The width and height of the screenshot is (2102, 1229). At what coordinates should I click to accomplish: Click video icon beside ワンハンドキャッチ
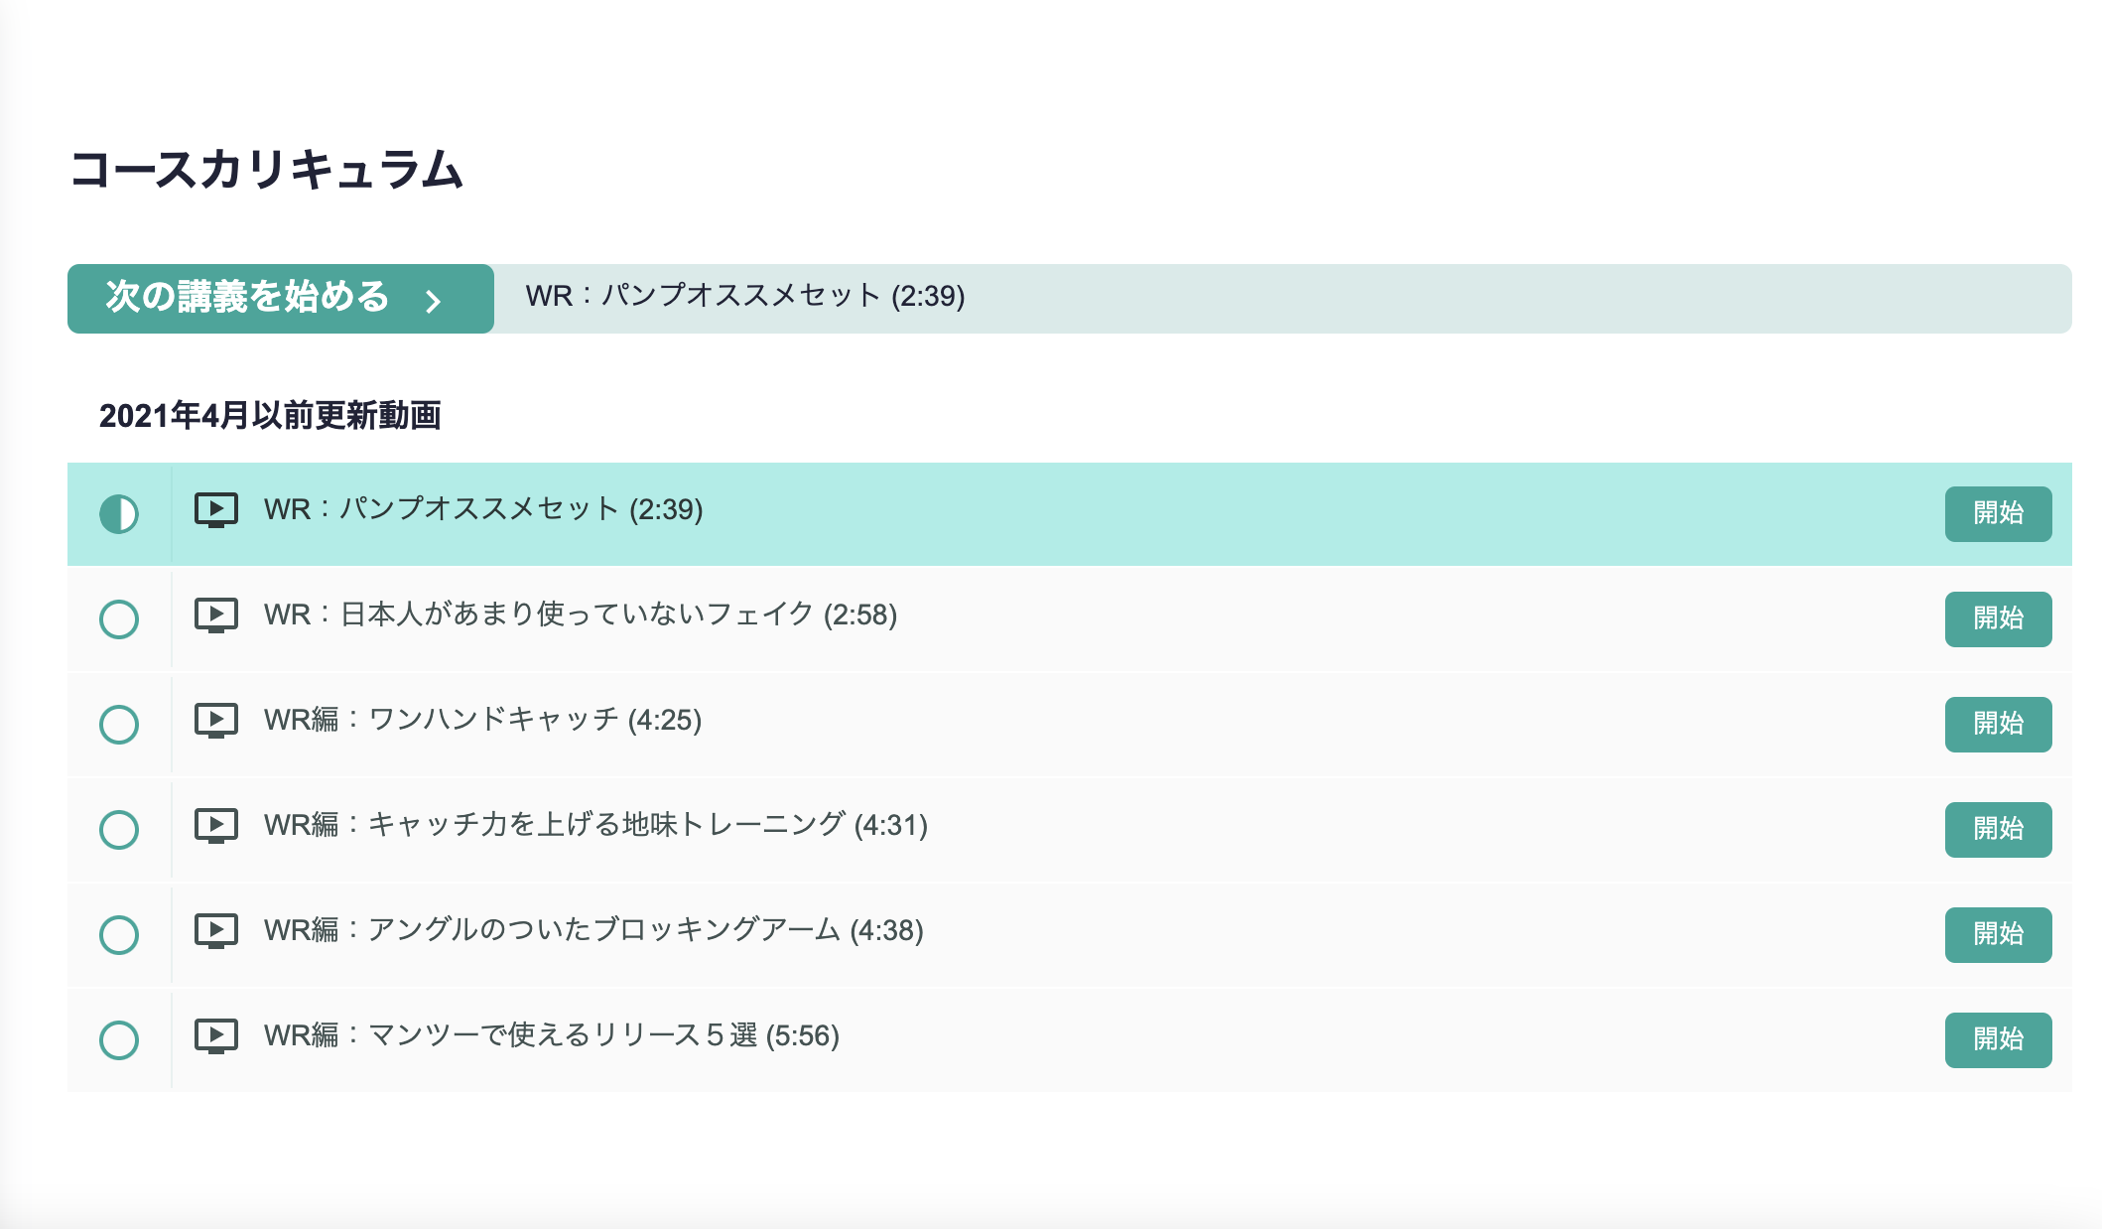pyautogui.click(x=215, y=721)
